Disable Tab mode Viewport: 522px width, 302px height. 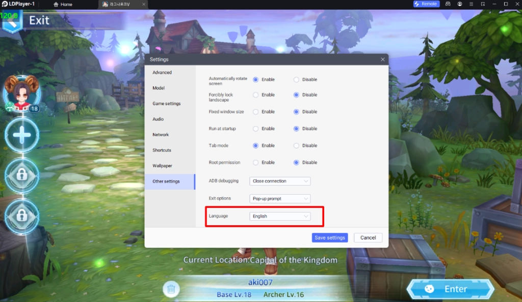point(296,146)
